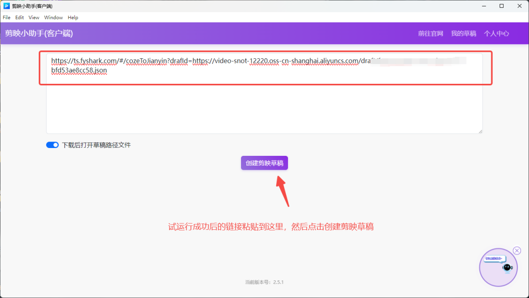Click the 下载后打开草稿路径文件 label

[96, 145]
